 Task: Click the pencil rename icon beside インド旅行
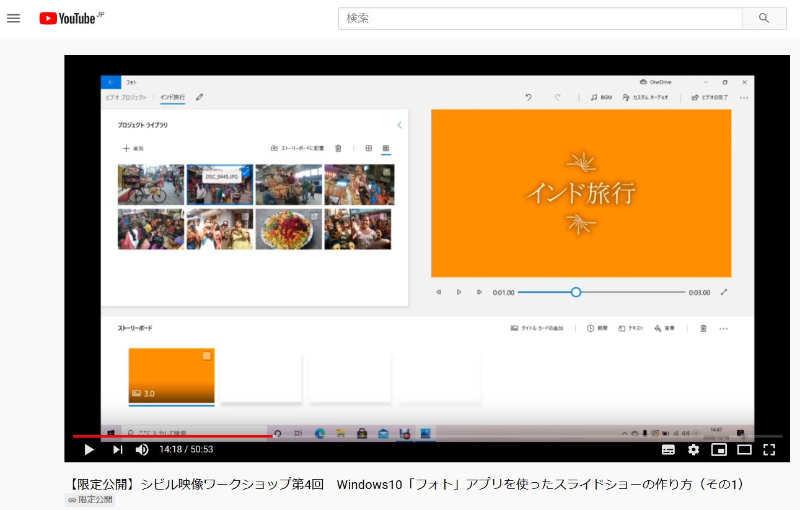(200, 97)
